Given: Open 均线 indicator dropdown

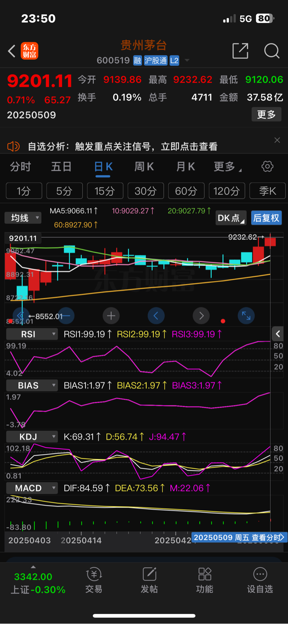Looking at the screenshot, I should pyautogui.click(x=23, y=218).
